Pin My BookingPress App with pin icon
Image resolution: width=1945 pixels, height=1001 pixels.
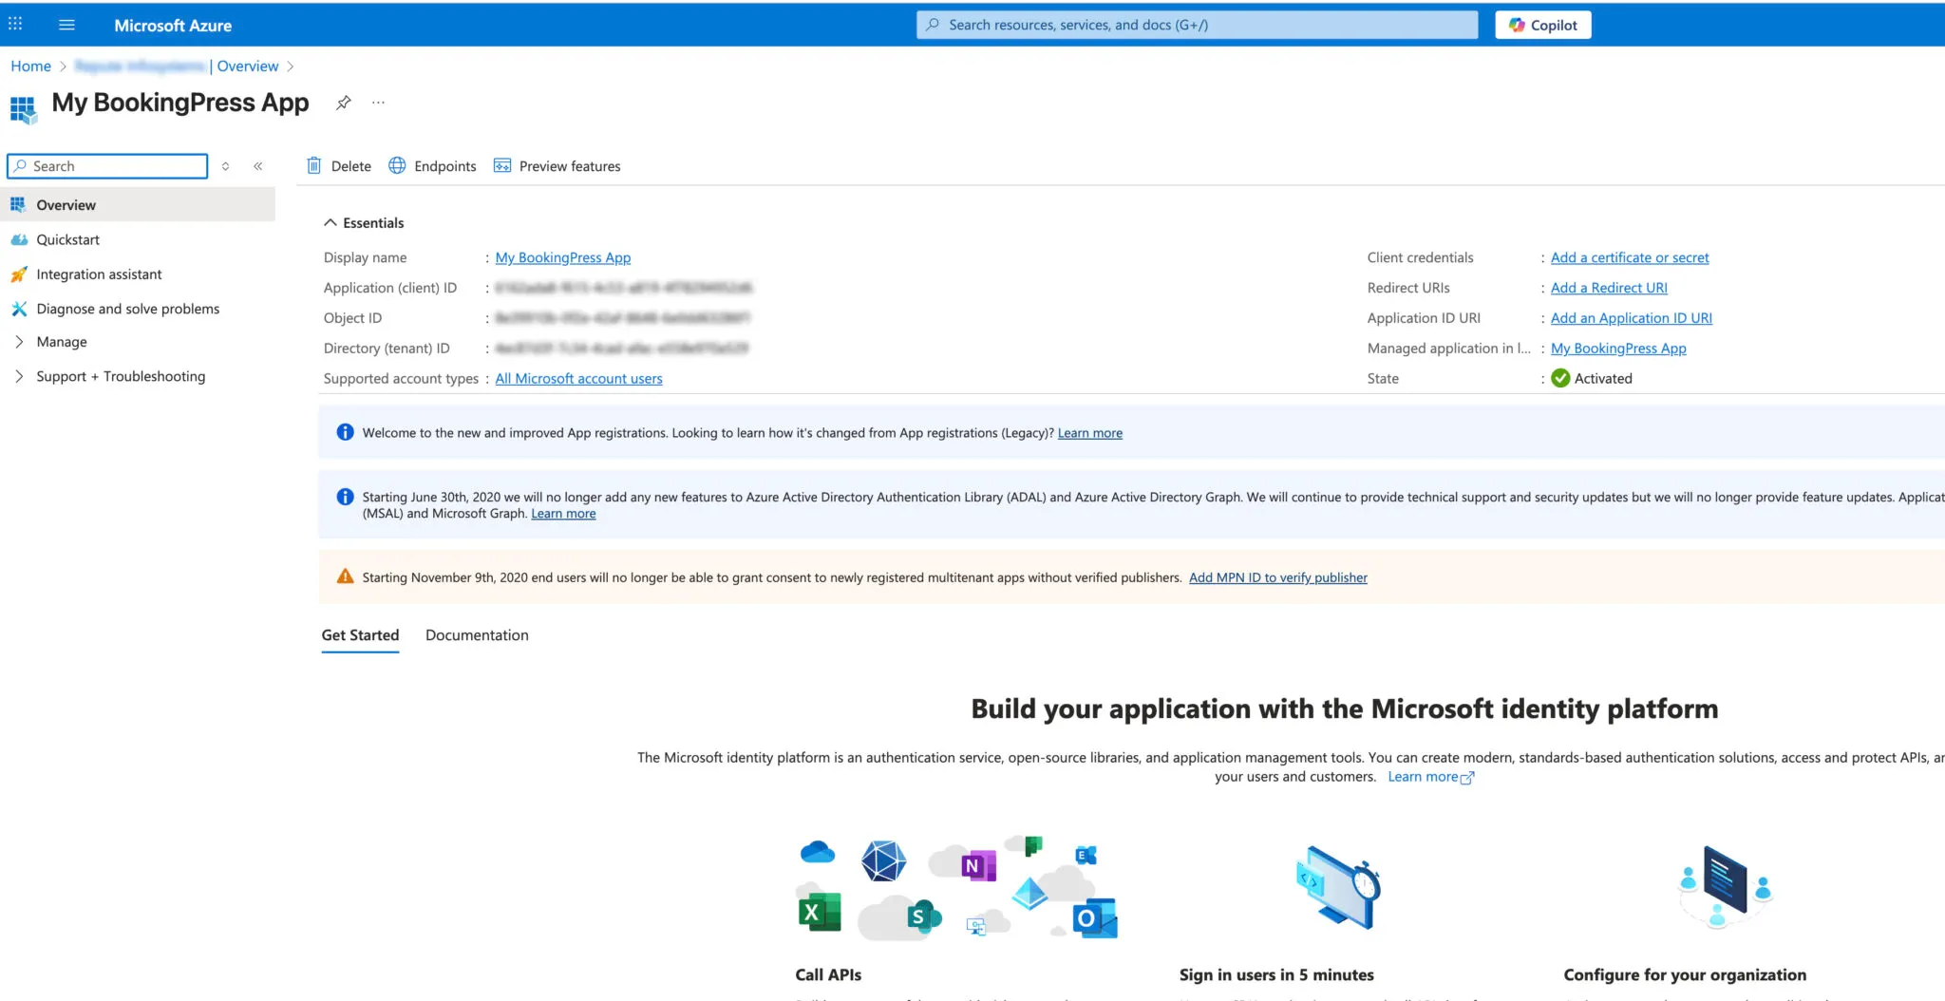point(343,103)
